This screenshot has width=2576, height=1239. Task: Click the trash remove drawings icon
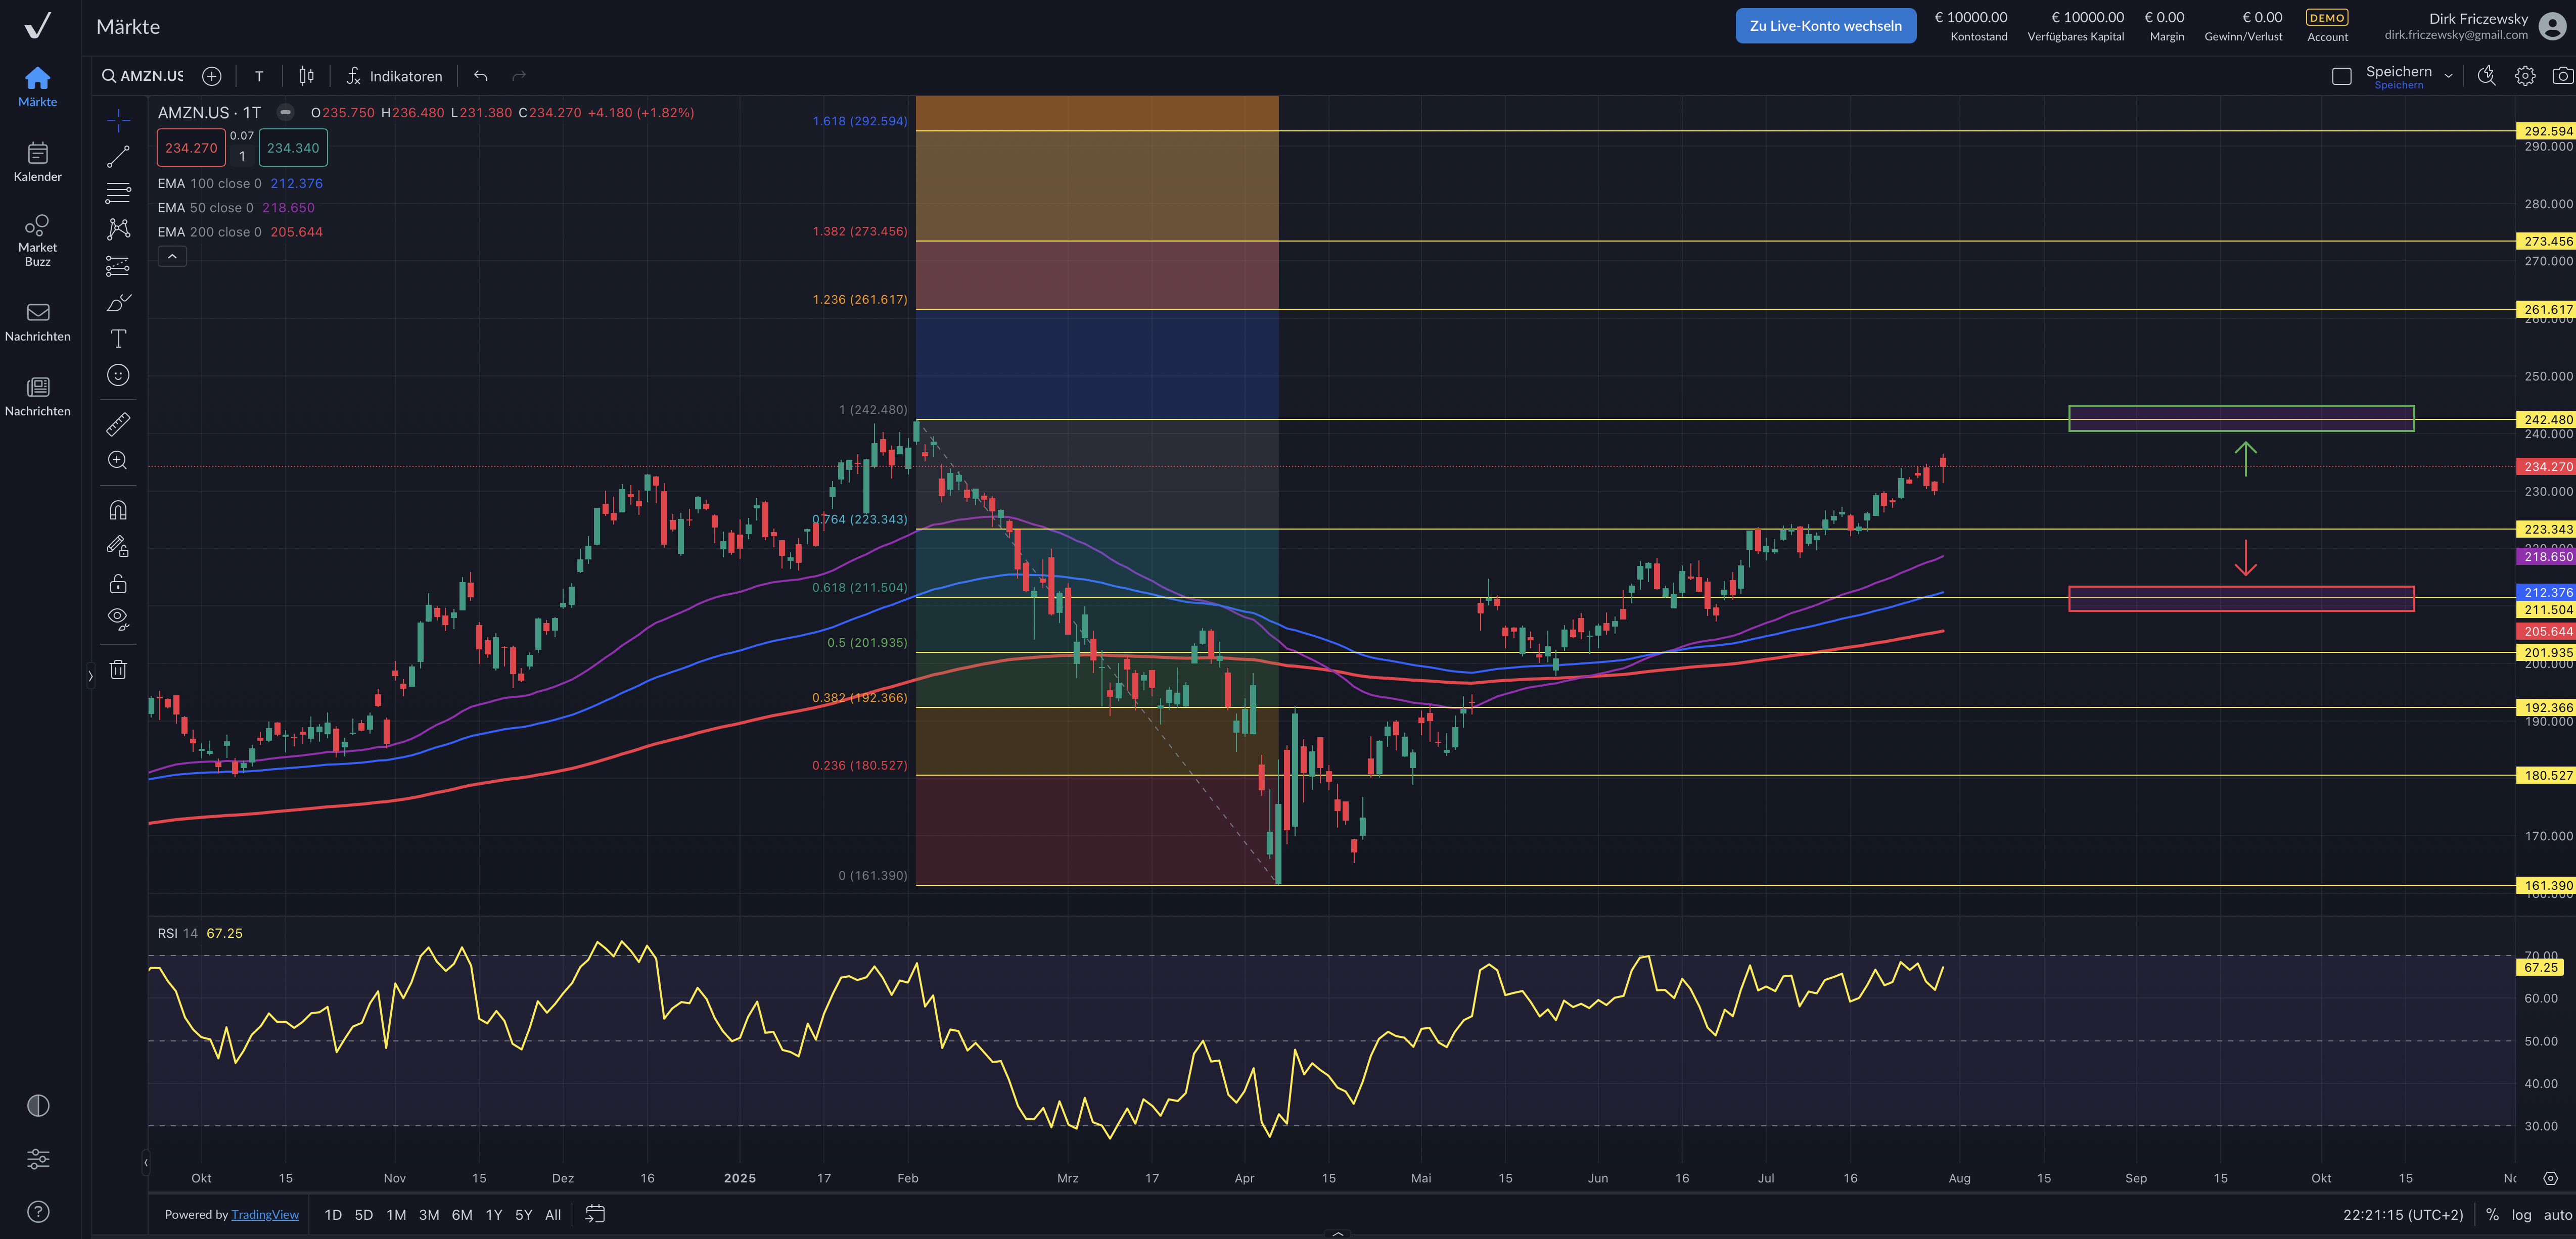tap(118, 670)
